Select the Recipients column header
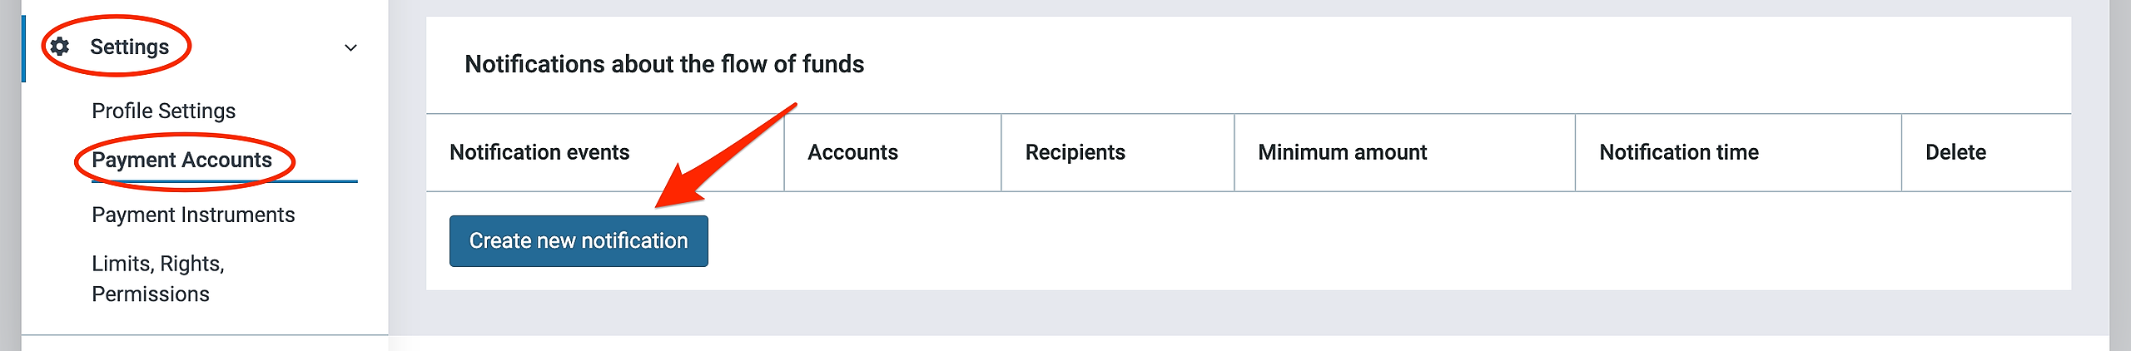 tap(1075, 152)
